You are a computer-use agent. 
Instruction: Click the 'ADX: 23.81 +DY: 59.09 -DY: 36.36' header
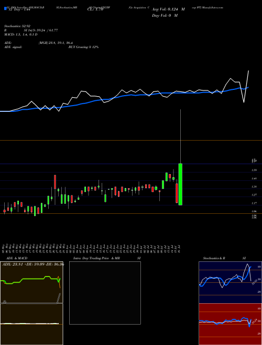point(33,264)
